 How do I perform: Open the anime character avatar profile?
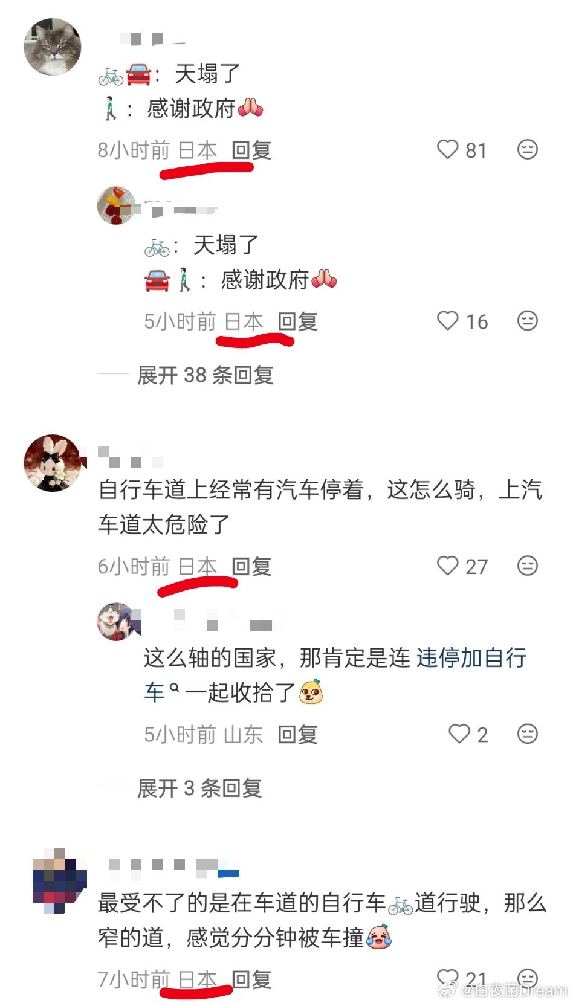click(x=116, y=621)
